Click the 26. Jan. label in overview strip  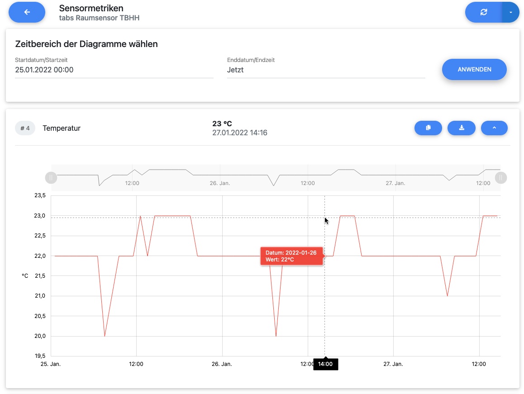pos(220,183)
